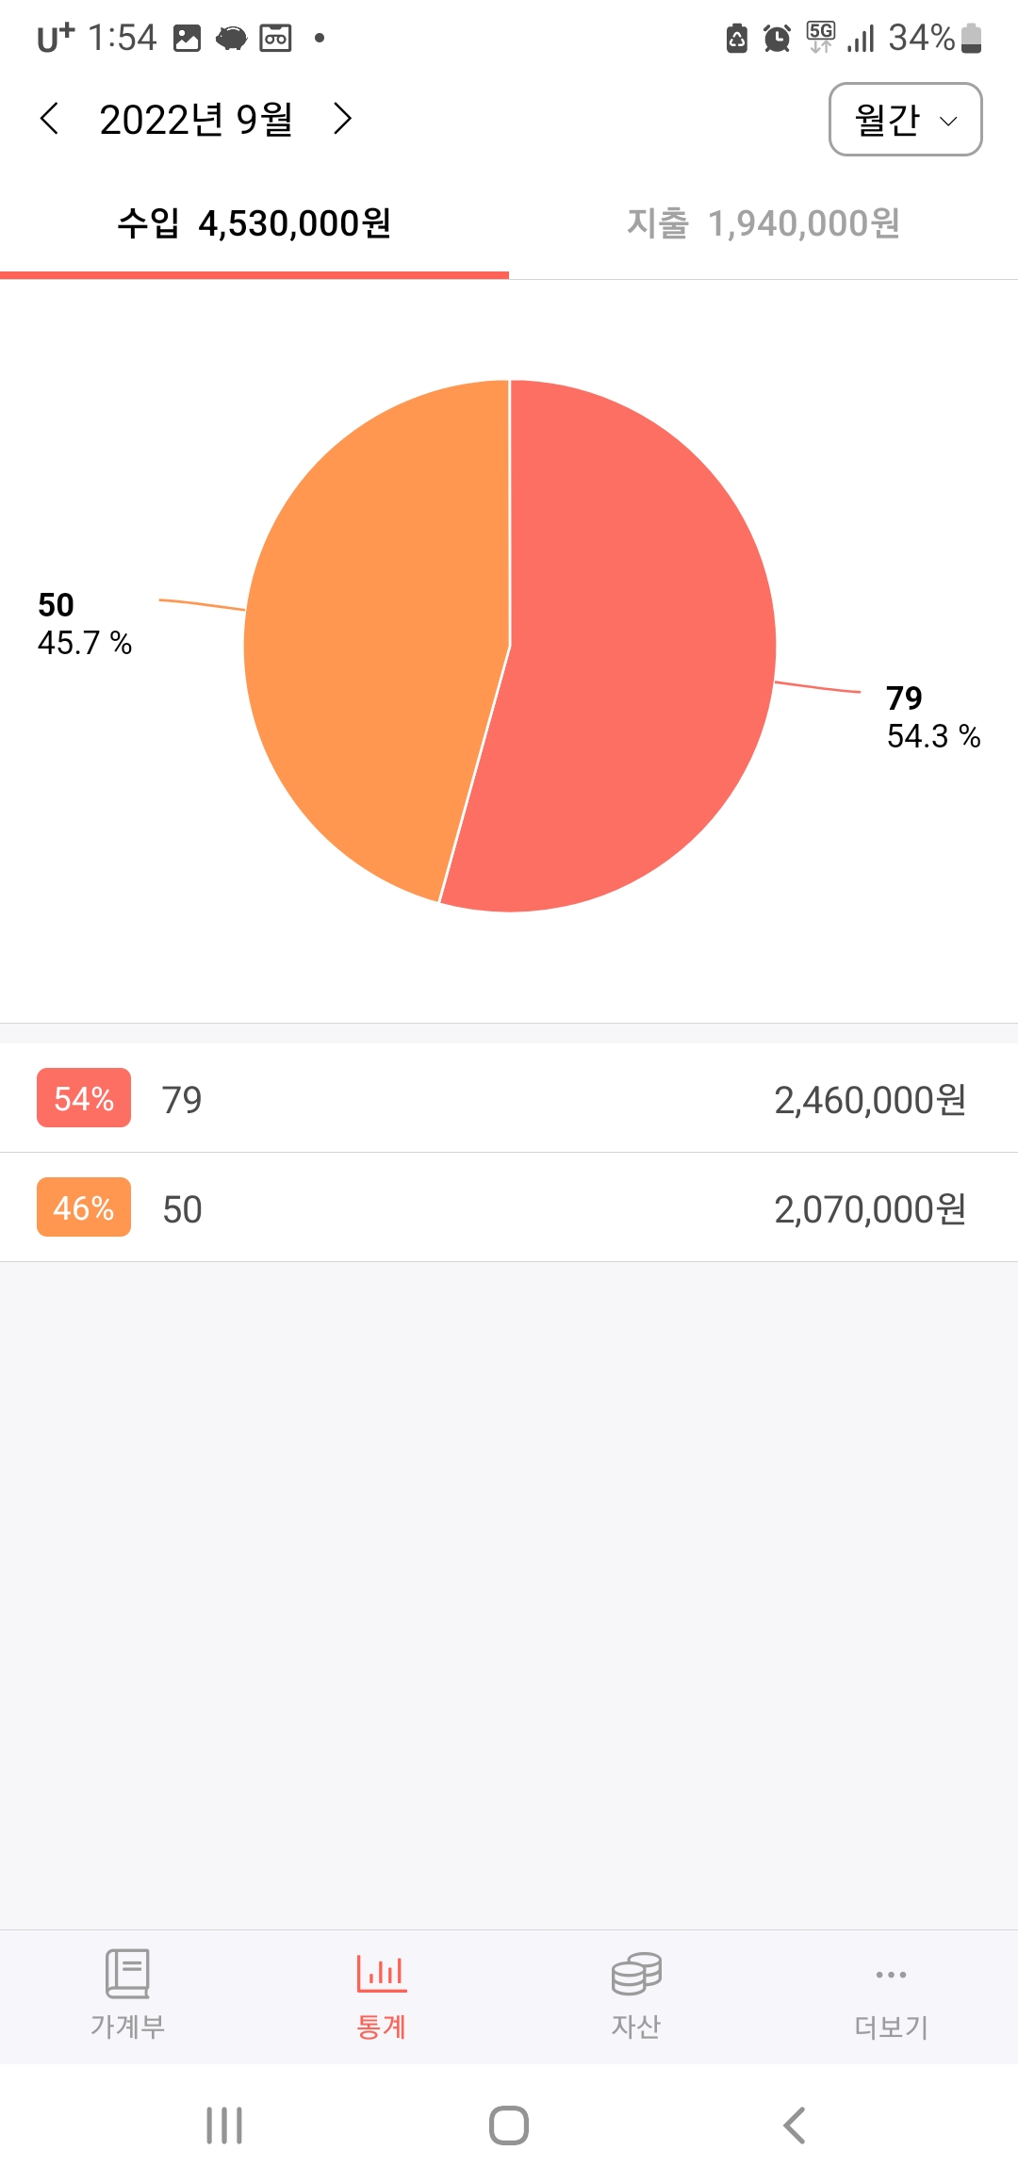
Task: Switch to 수입 4,530,000원 tab
Action: click(x=254, y=224)
